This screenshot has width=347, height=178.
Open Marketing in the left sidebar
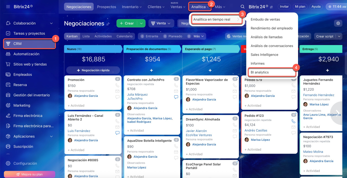coord(22,105)
